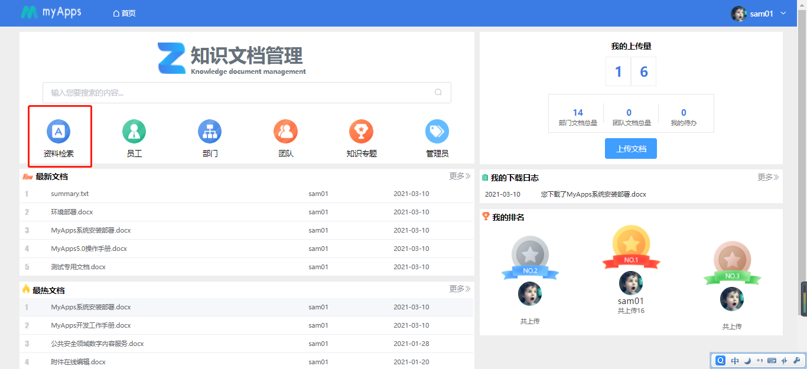The width and height of the screenshot is (807, 369).
Task: Switch IME Chinese mode 中 icon
Action: [x=735, y=360]
